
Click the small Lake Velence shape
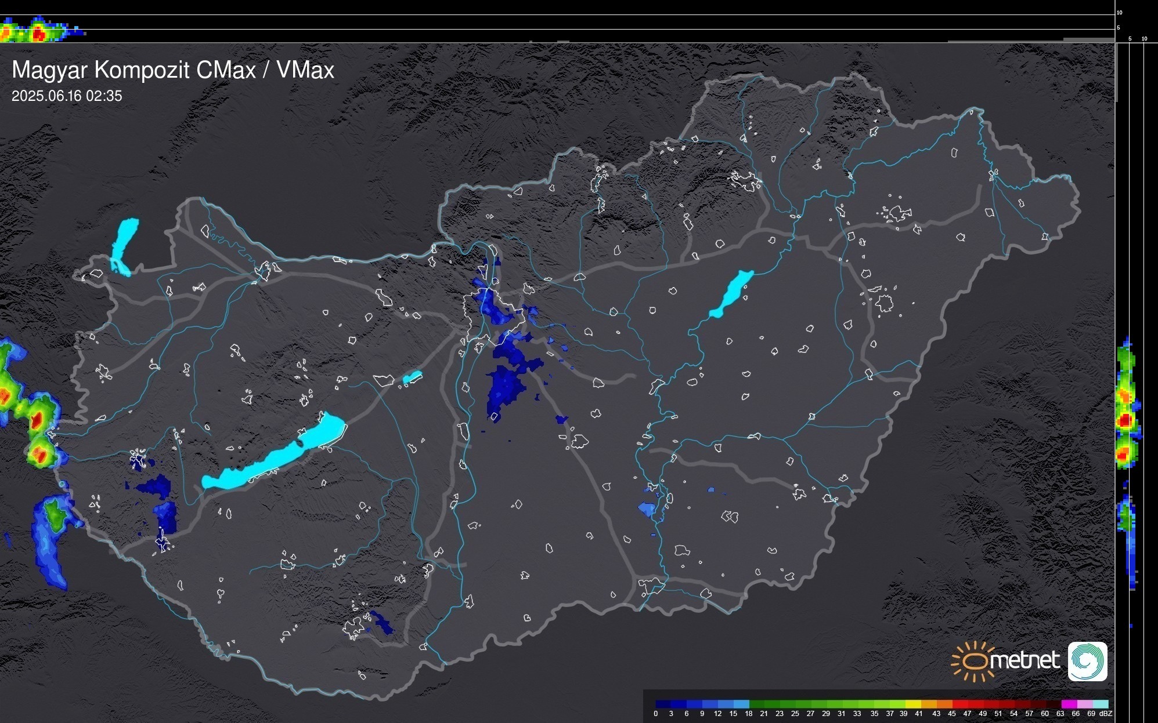(x=412, y=377)
